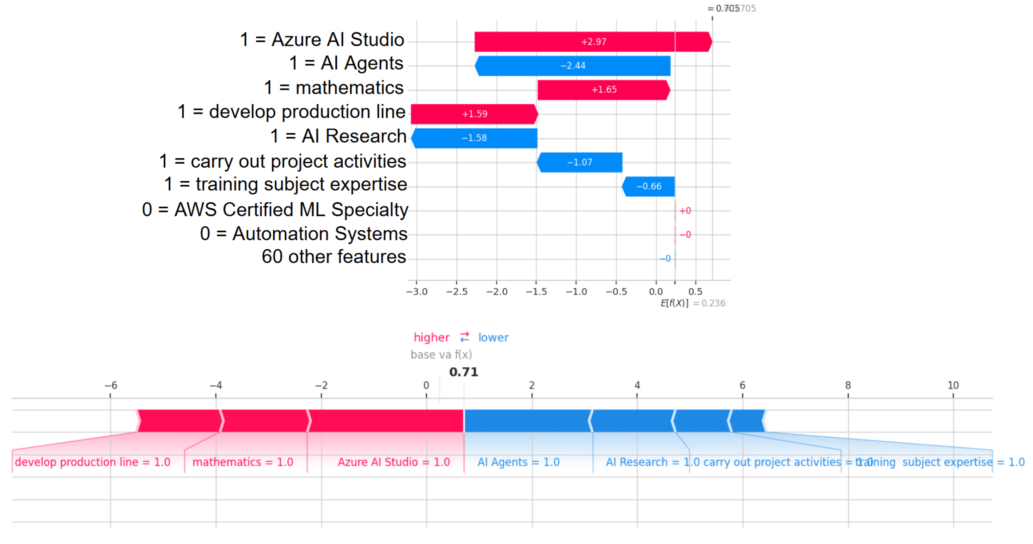Click the +1.59 develop production line bar
Screen dimensions: 1033x544
coord(474,114)
